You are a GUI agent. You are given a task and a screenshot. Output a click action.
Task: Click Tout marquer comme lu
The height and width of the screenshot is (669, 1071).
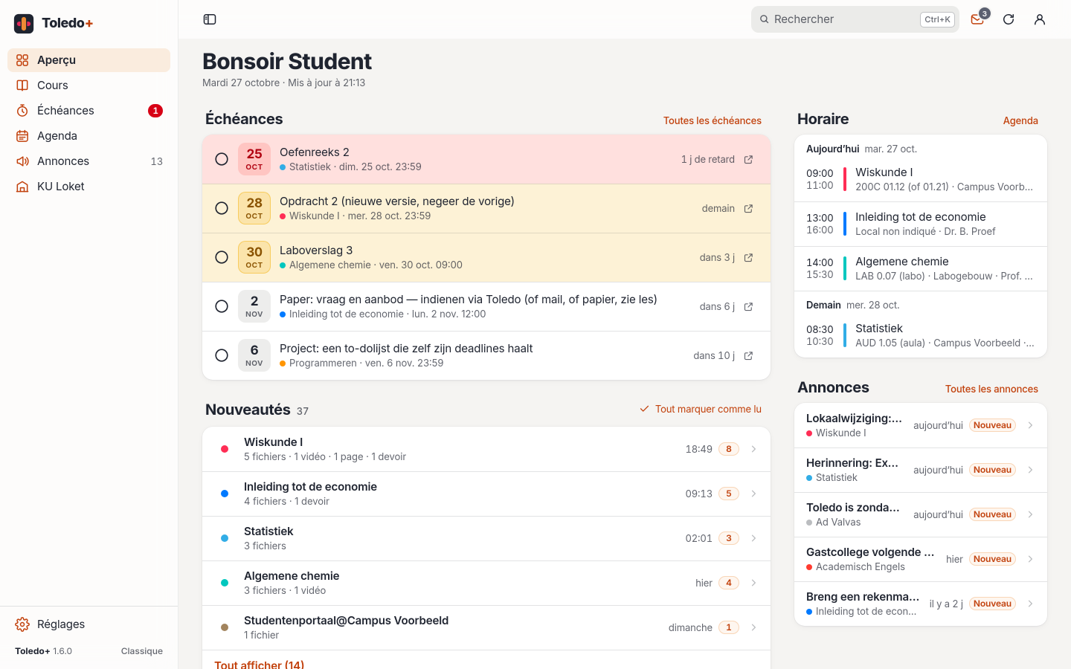pos(701,409)
